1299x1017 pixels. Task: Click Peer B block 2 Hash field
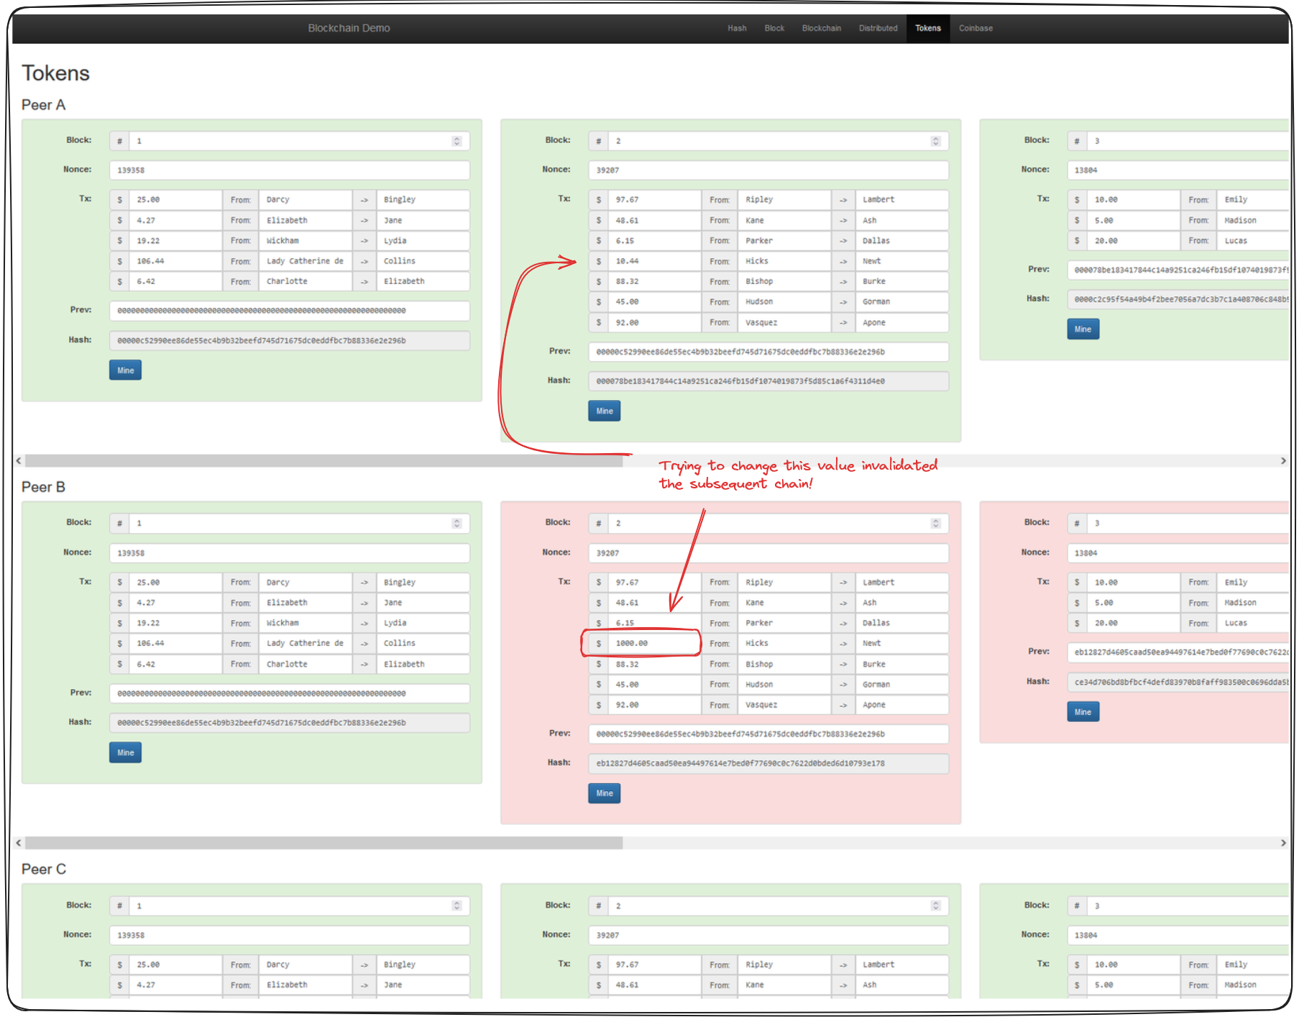(768, 764)
